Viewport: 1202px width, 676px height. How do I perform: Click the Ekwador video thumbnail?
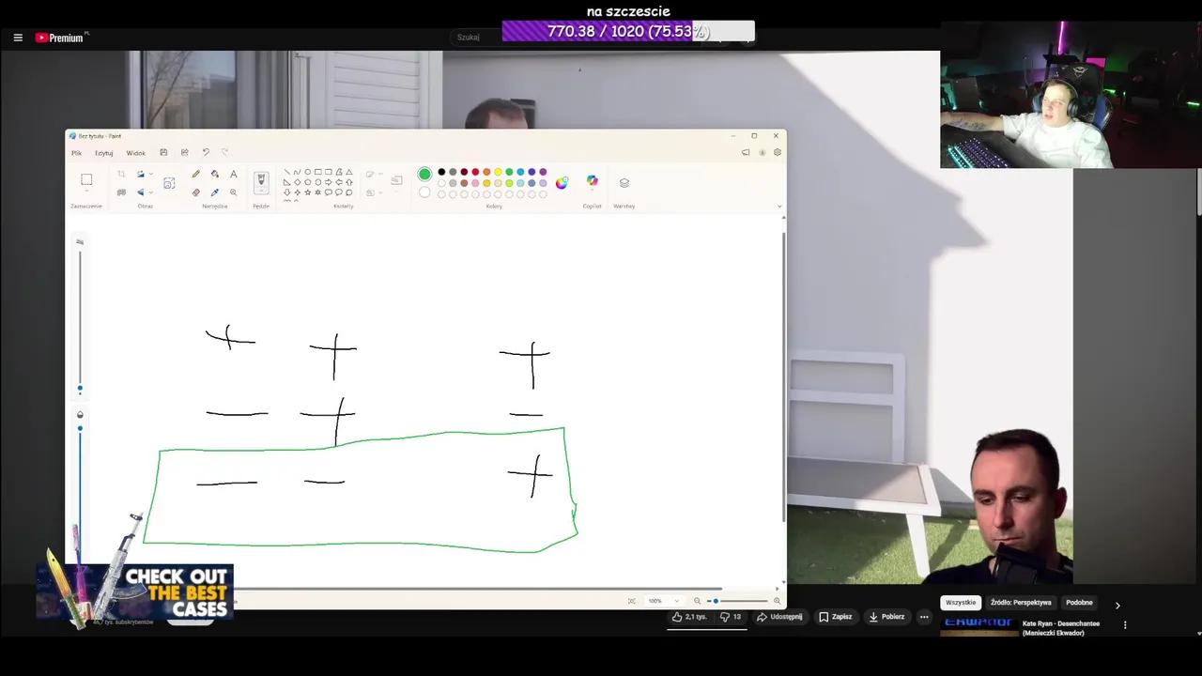point(979,627)
